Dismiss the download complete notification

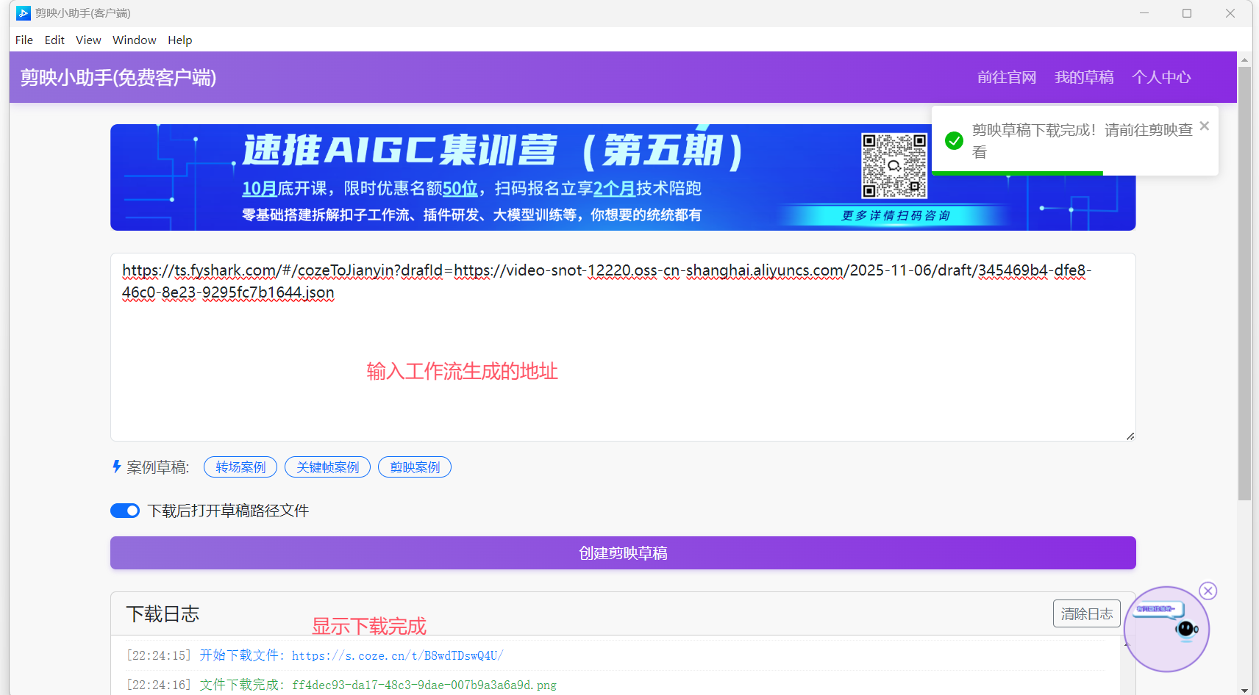(x=1204, y=126)
